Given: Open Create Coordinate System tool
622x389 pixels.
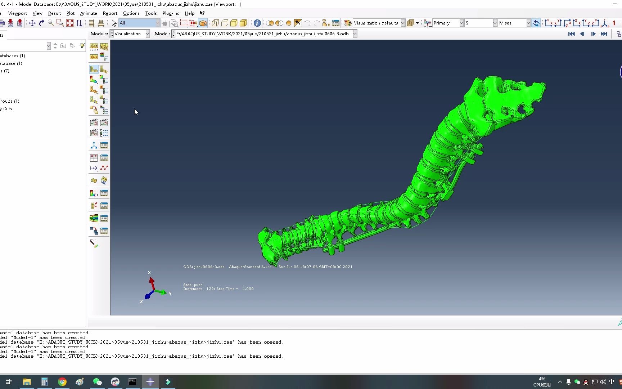Looking at the screenshot, I should [94, 146].
